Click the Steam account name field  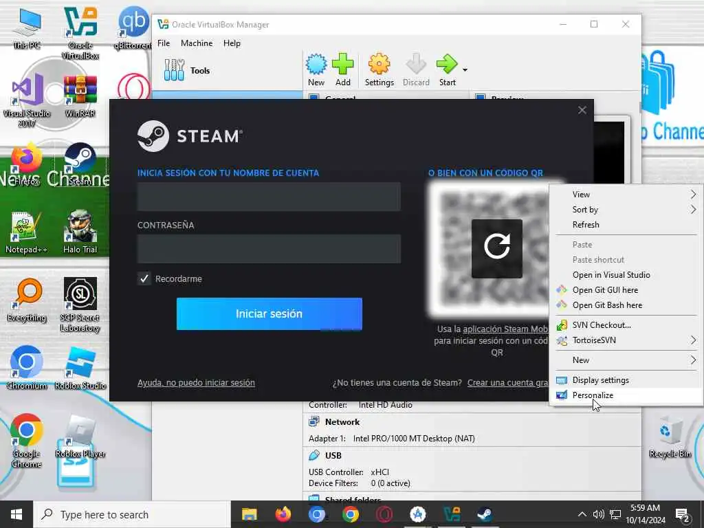pyautogui.click(x=269, y=197)
